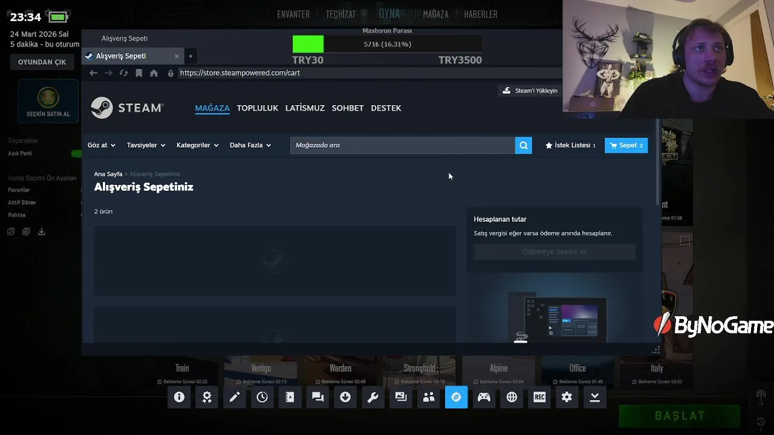Open the info icon in overlay toolbar
774x435 pixels.
pos(179,397)
